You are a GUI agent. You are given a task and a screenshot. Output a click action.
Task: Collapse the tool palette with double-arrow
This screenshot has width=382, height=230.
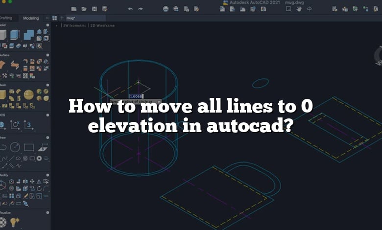(x=48, y=18)
